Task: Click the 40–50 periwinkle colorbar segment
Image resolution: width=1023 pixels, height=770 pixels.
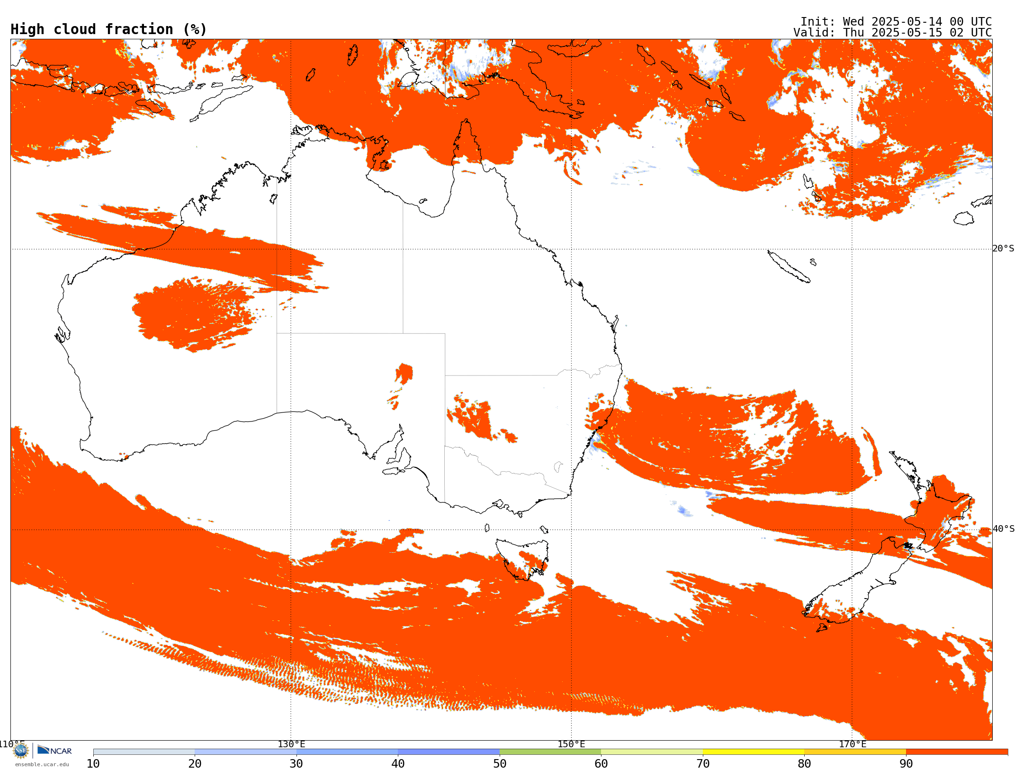Action: coord(449,752)
